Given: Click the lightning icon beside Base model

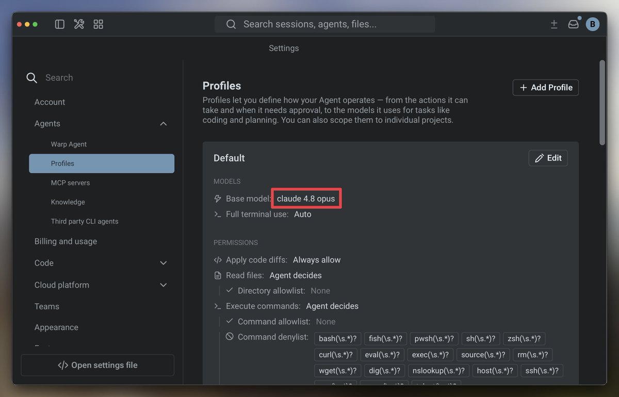Looking at the screenshot, I should (218, 198).
